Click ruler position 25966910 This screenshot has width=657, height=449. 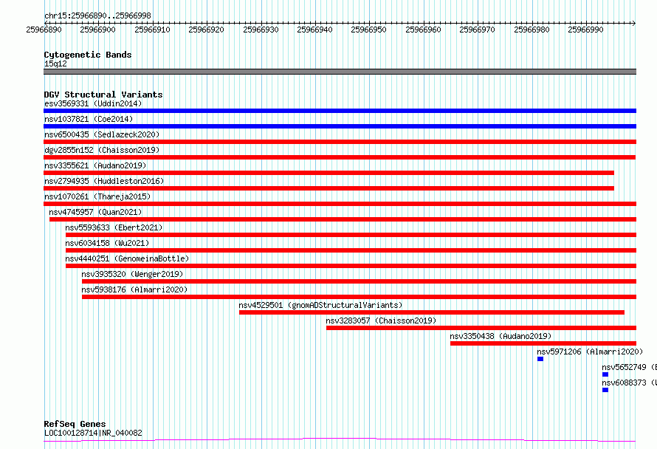[152, 30]
